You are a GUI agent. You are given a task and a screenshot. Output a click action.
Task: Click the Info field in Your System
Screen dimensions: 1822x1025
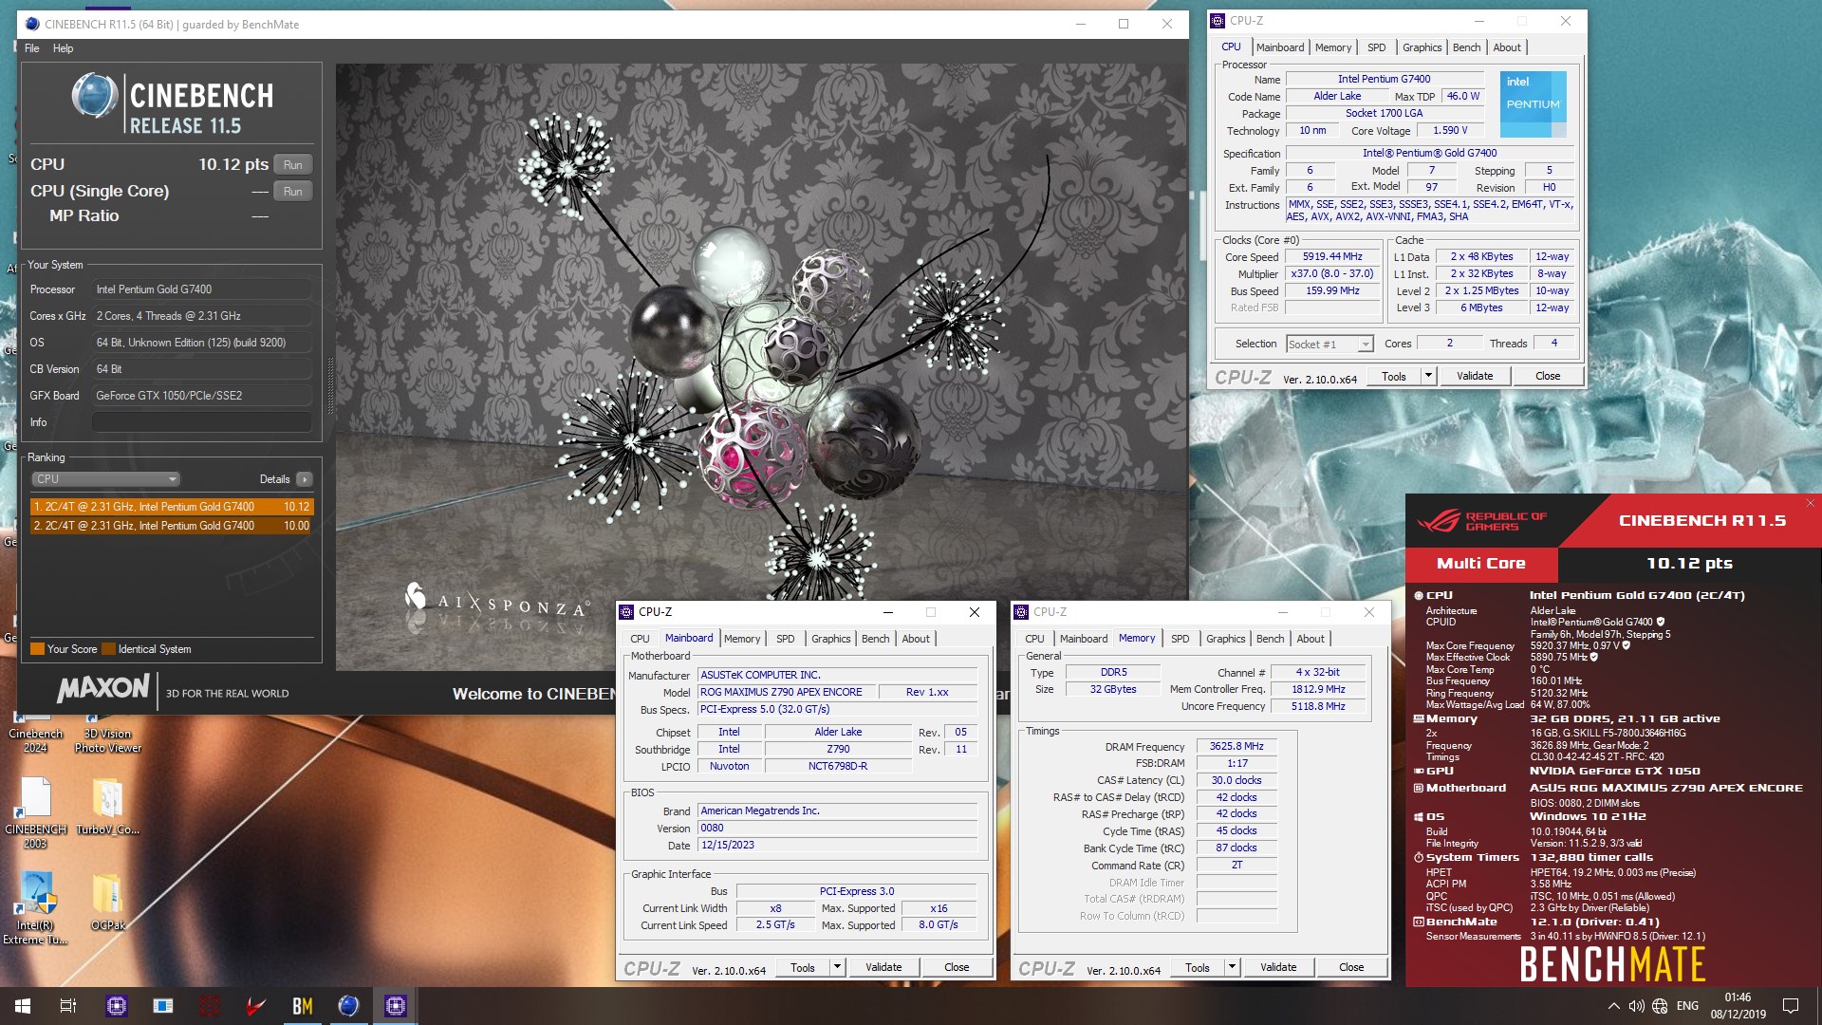coord(202,422)
